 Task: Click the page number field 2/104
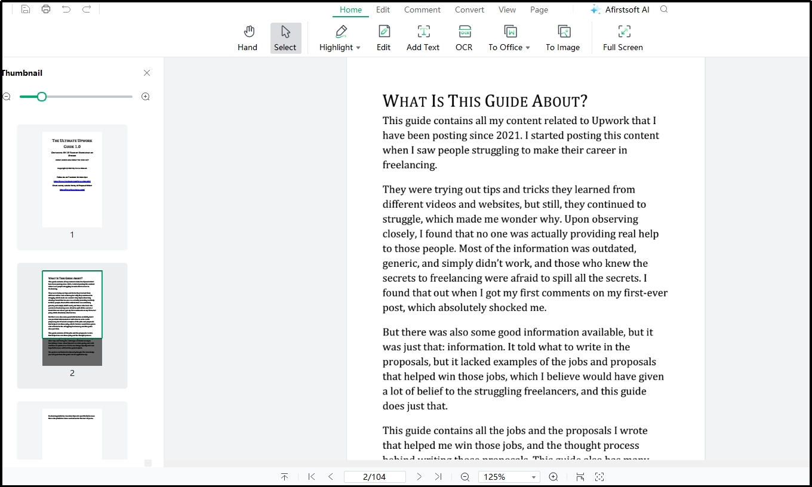(x=375, y=477)
